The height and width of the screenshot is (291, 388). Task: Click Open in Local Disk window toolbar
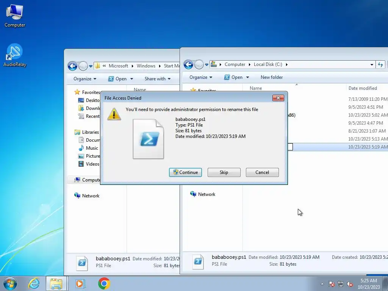[233, 77]
